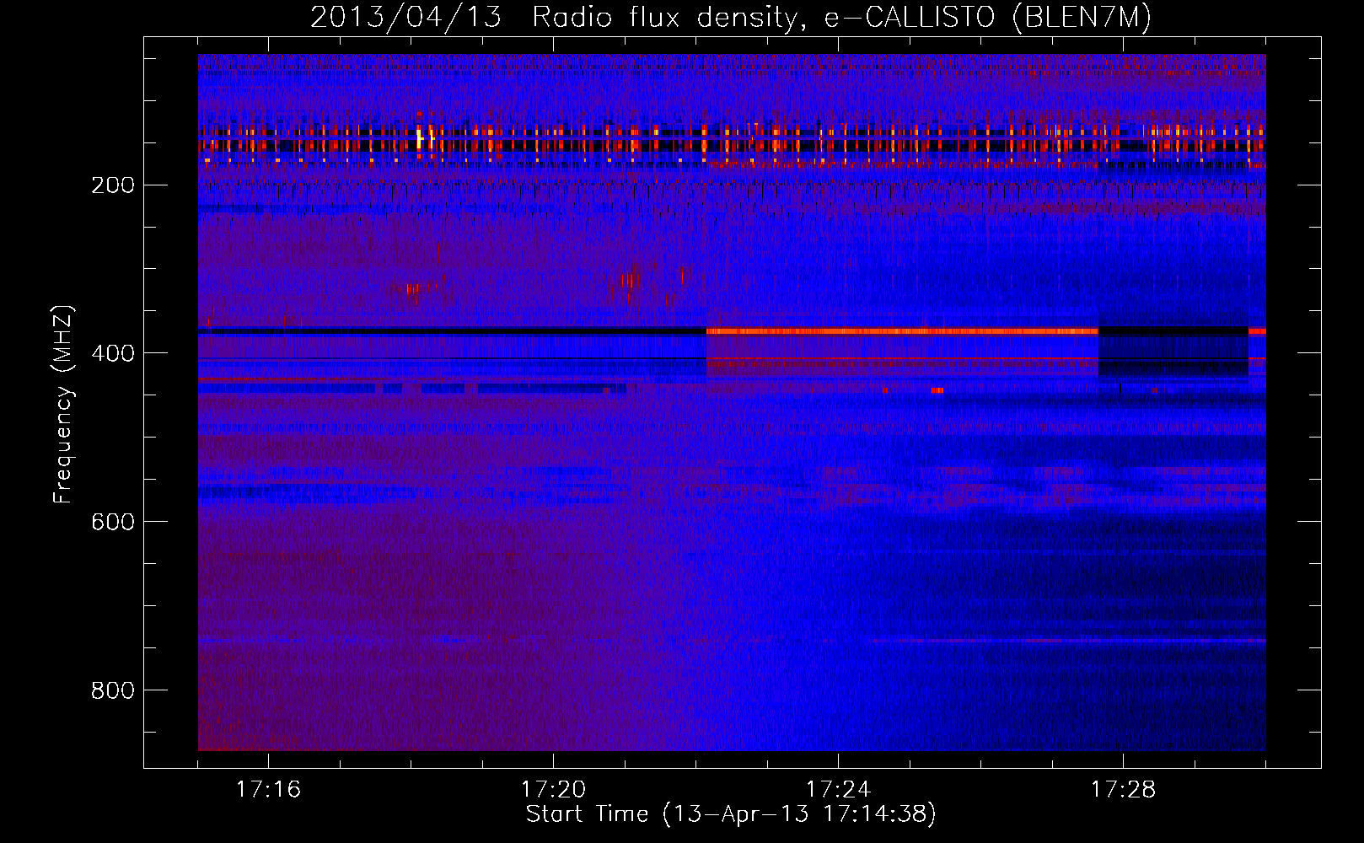Click the 17:28 time tick label
Screen dimensions: 1364x843
[x=1123, y=789]
